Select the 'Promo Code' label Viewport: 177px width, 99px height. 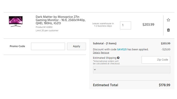(x=17, y=46)
